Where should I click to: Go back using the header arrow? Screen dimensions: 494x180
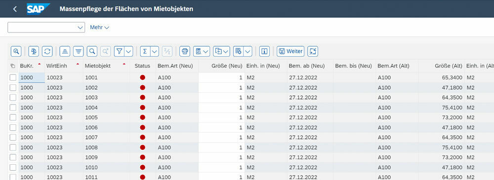click(15, 9)
